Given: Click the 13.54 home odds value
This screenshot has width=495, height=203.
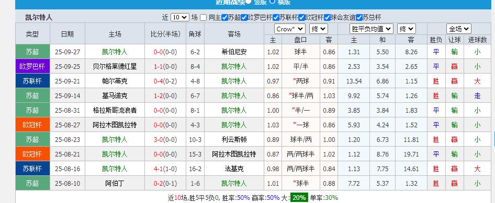Looking at the screenshot, I should 354,81.
